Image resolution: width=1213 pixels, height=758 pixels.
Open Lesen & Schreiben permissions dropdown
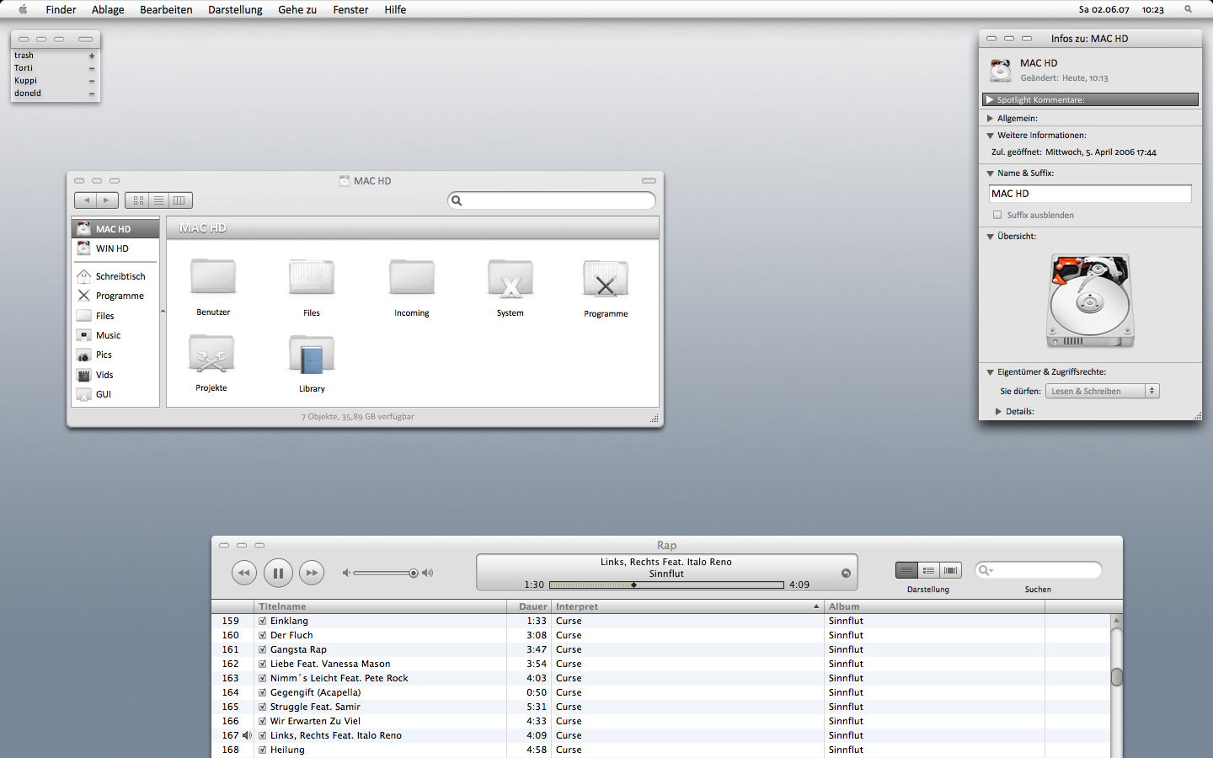(x=1103, y=391)
